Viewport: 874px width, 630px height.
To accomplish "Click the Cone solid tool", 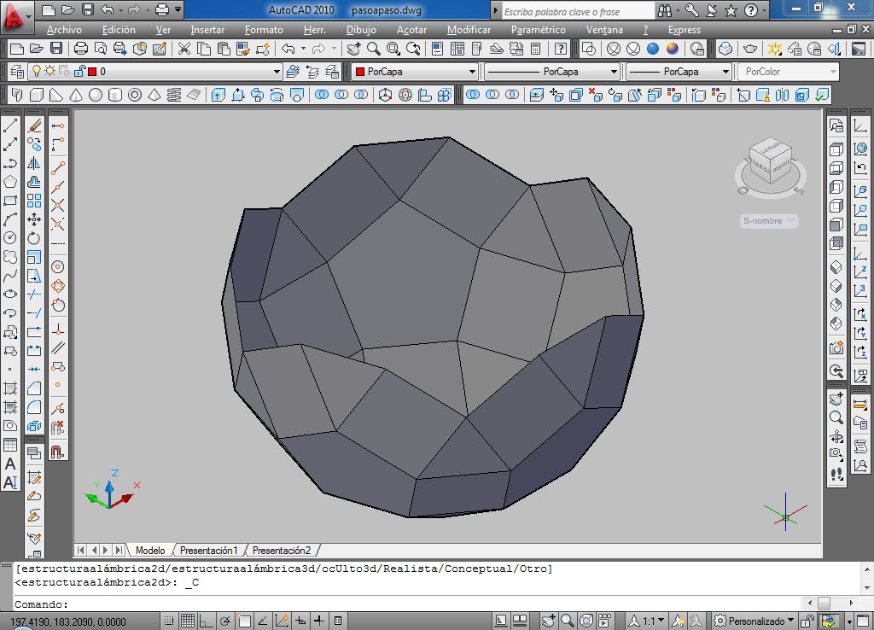I will (x=76, y=95).
